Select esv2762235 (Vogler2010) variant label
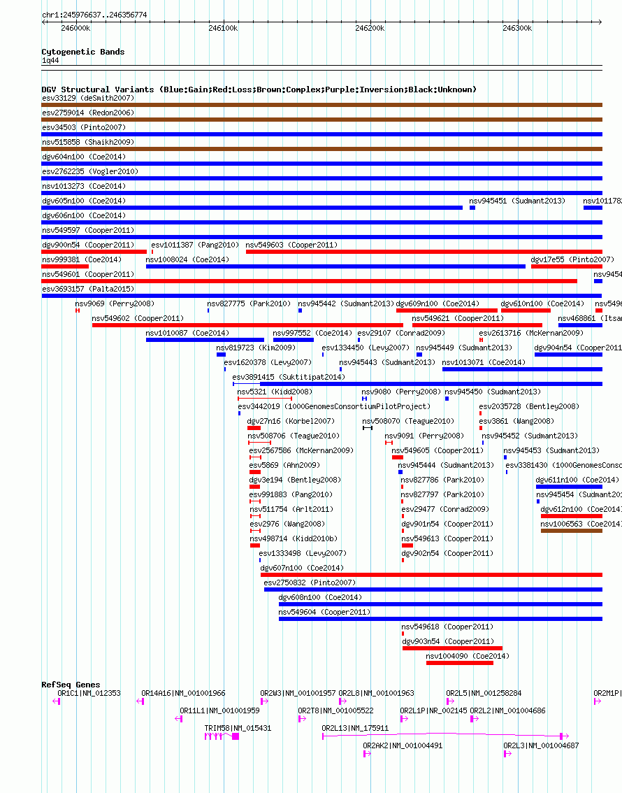The image size is (622, 793). pyautogui.click(x=90, y=171)
